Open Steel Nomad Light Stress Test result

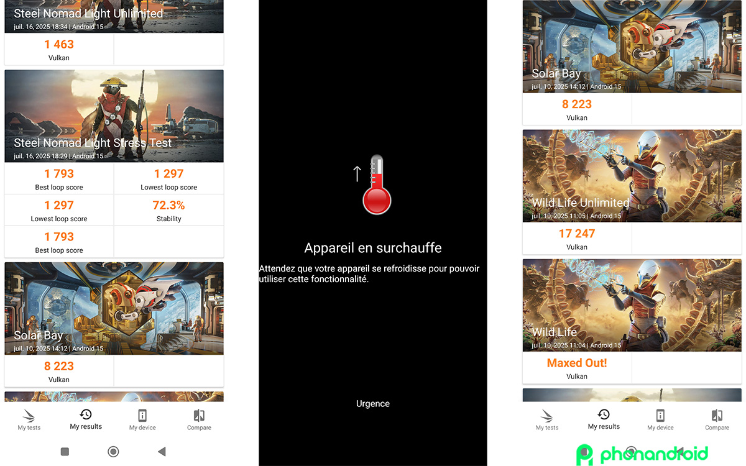click(x=114, y=116)
